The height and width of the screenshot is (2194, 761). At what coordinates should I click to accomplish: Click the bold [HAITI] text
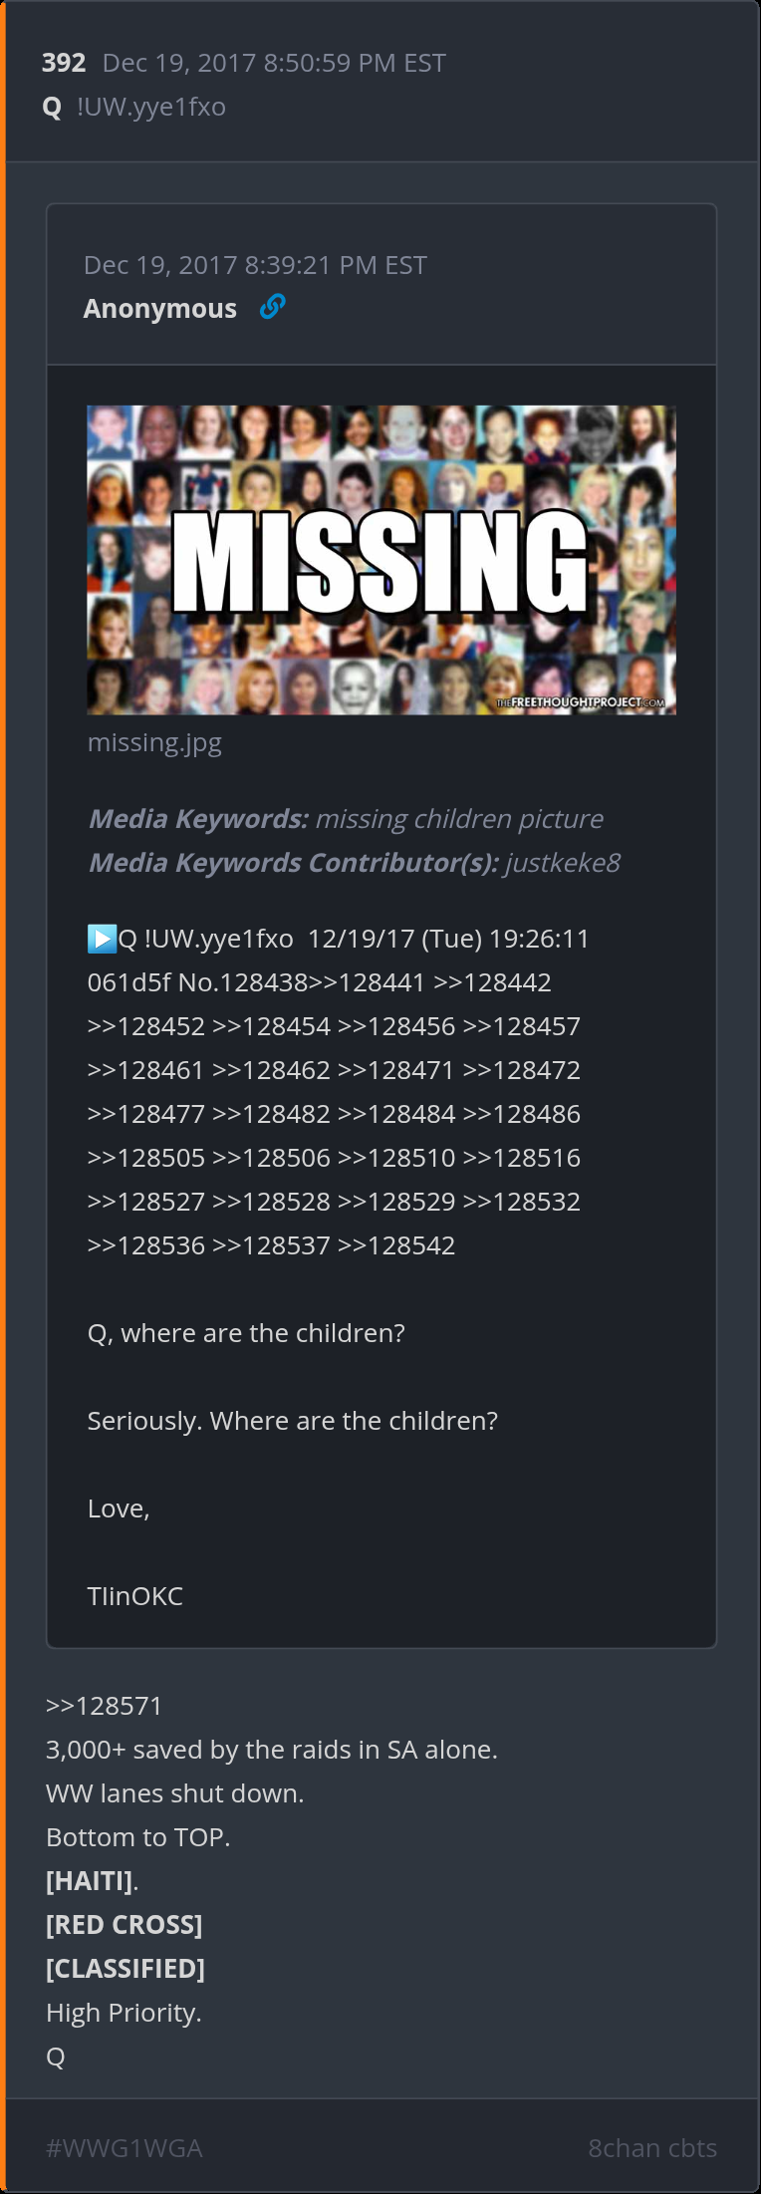tap(90, 1881)
